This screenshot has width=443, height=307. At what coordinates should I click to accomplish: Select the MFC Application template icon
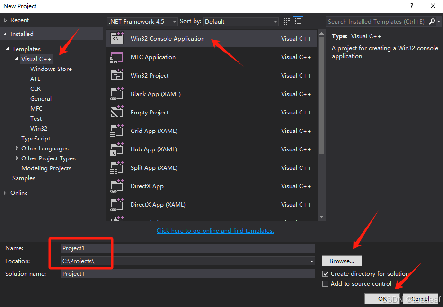point(118,57)
